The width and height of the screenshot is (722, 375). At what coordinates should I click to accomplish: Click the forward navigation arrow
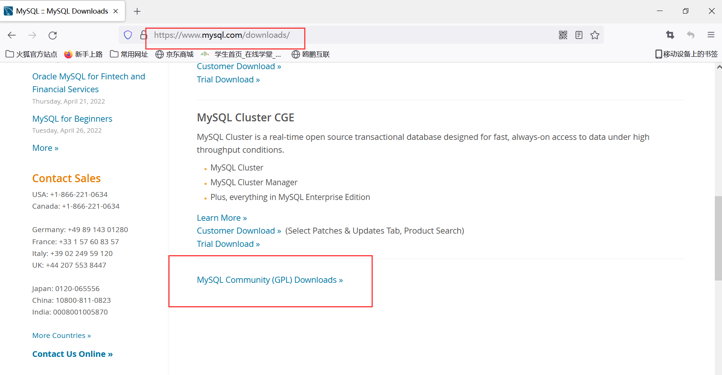pos(32,35)
